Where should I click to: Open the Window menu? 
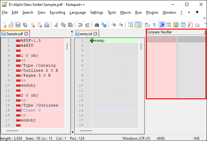(169, 12)
